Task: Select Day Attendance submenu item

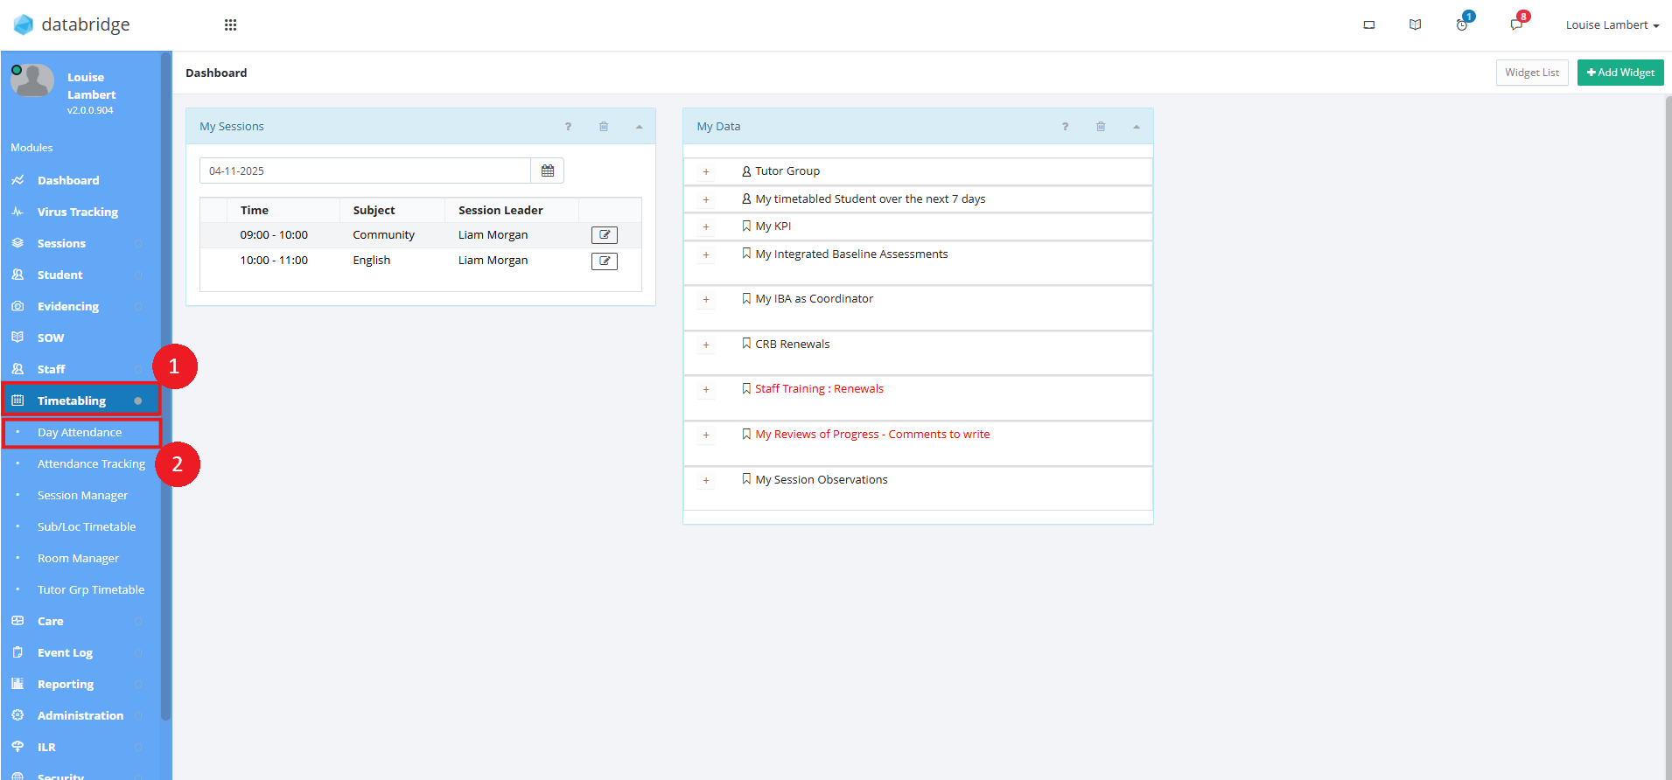Action: click(x=80, y=432)
